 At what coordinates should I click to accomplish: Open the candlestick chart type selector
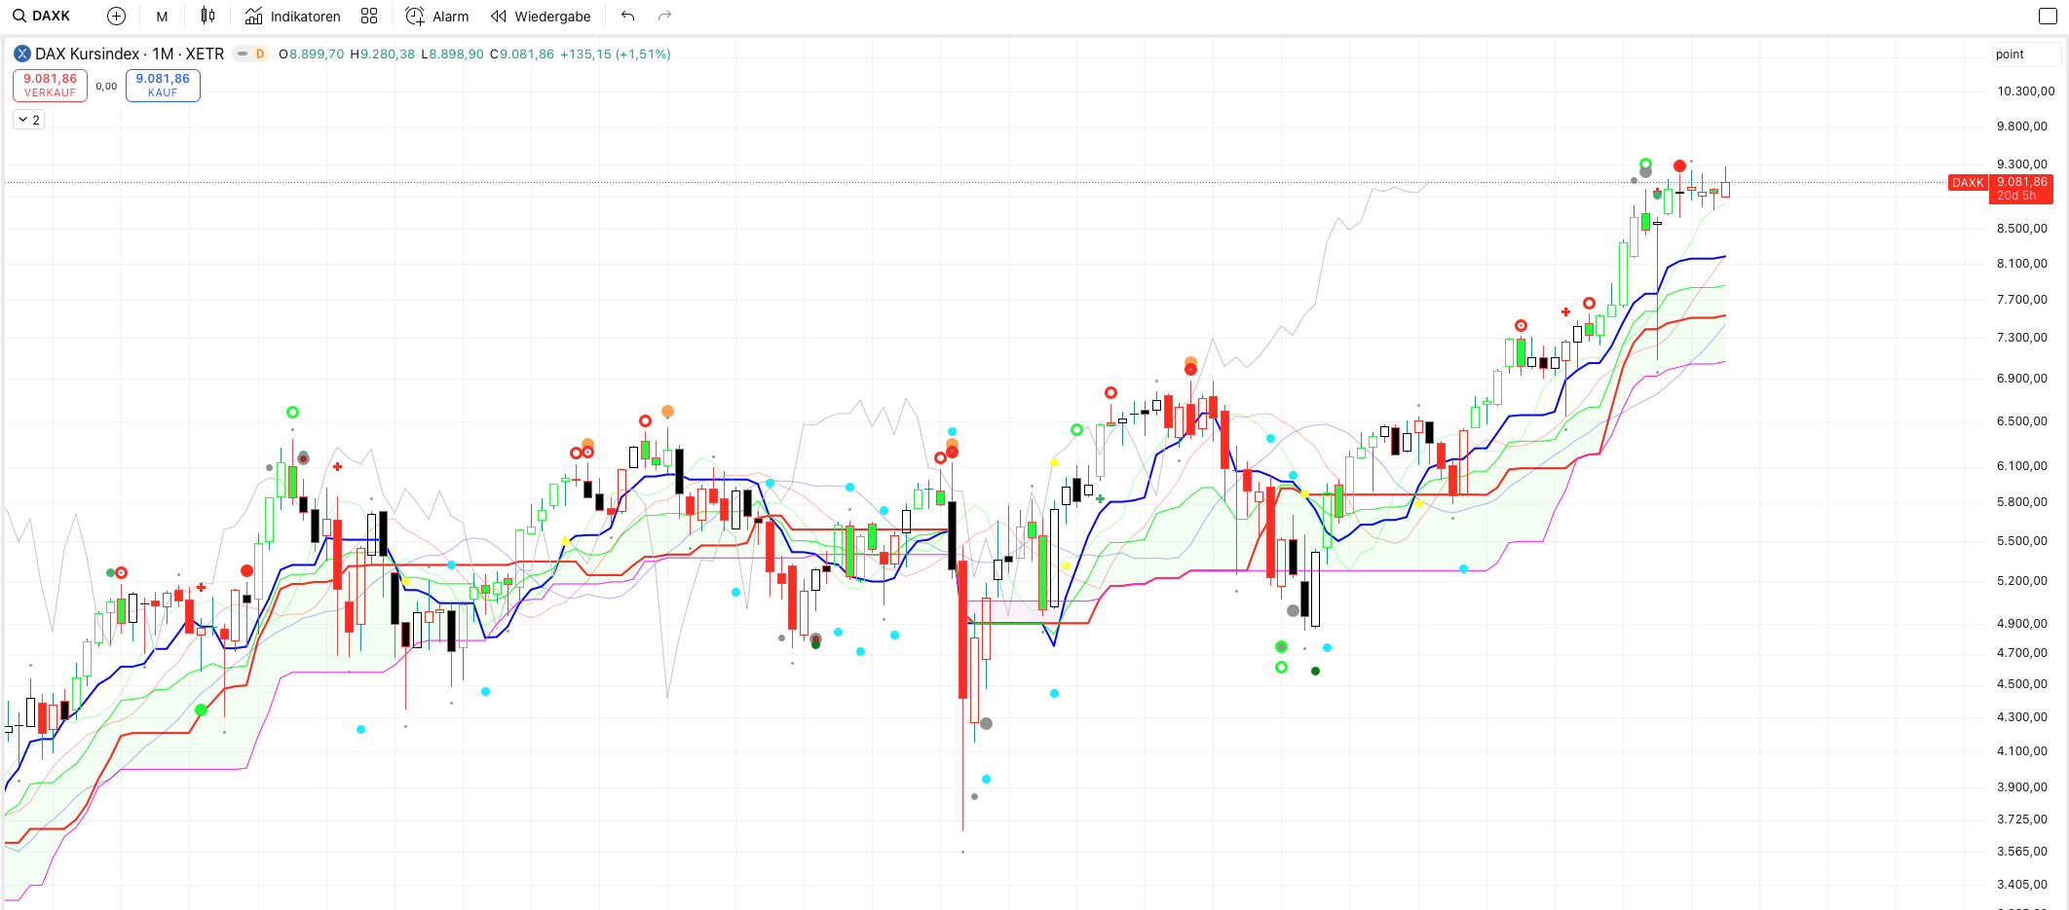(207, 17)
